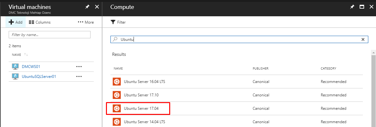Click the Compute results scrollbar
This screenshot has width=376, height=127.
click(374, 91)
